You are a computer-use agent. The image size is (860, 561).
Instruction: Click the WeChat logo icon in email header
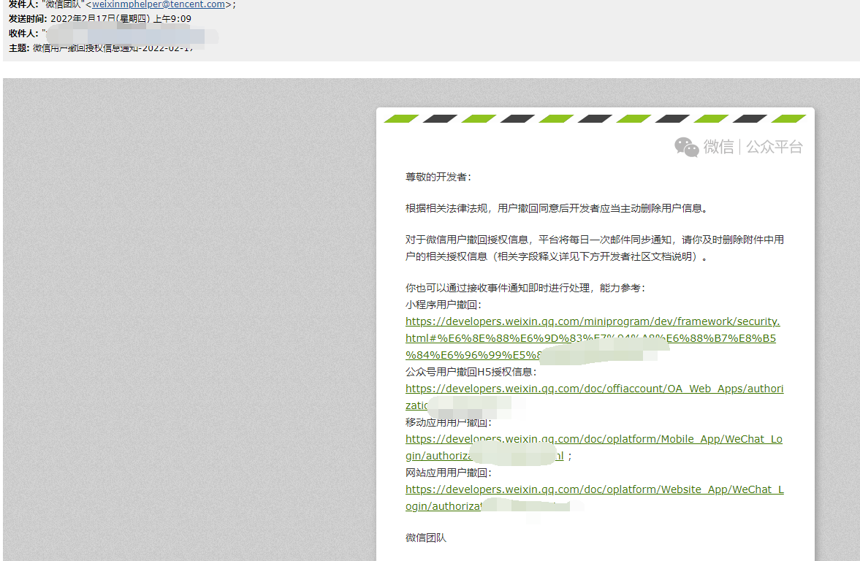(687, 147)
